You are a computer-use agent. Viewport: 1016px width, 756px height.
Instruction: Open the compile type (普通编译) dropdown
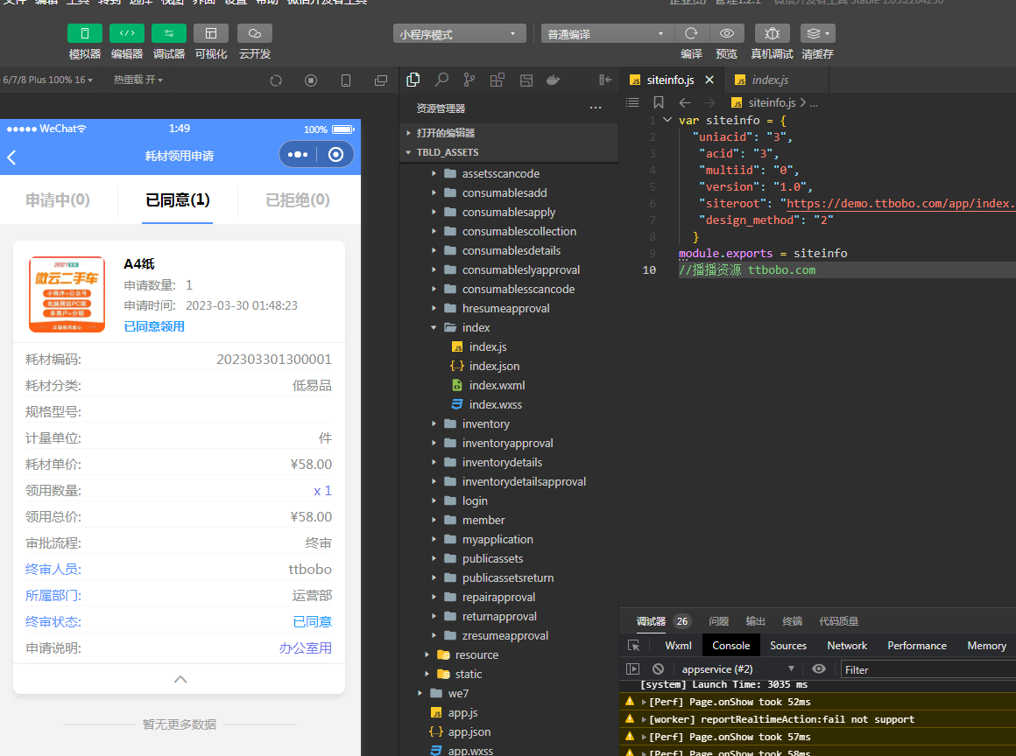point(607,33)
